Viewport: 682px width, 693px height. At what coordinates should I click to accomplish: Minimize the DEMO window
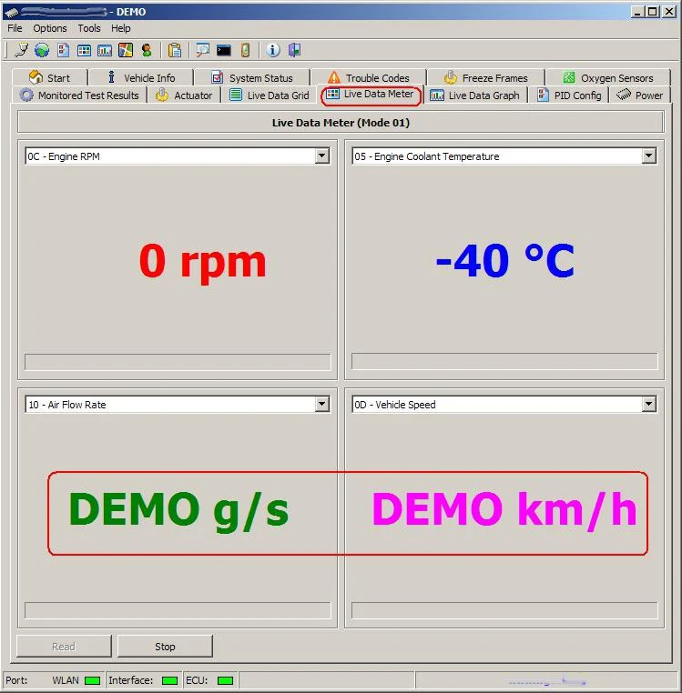[636, 12]
